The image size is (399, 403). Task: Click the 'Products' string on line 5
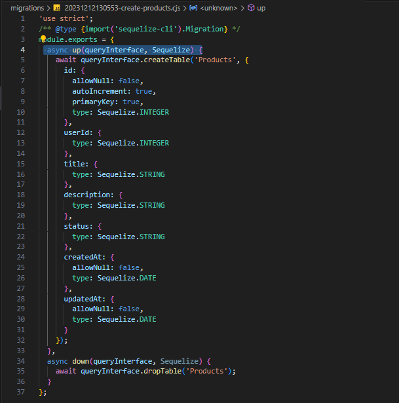(x=215, y=60)
